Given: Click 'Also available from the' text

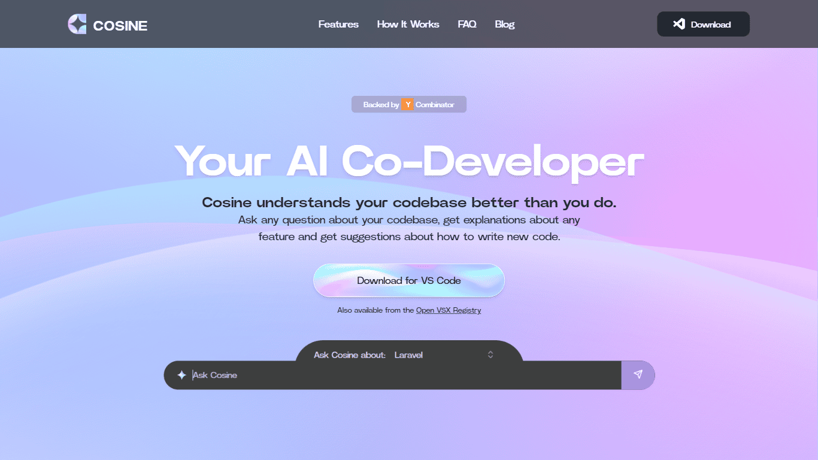Looking at the screenshot, I should click(375, 310).
